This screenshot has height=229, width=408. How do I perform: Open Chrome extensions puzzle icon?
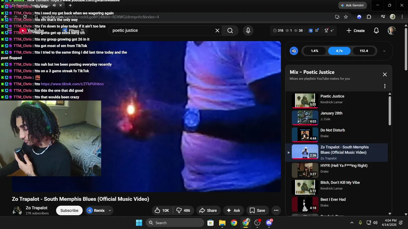click(369, 17)
